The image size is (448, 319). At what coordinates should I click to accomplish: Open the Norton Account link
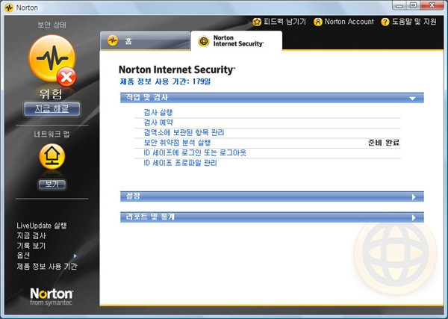point(349,22)
